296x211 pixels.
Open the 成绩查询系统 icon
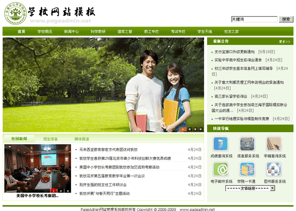[x=220, y=144]
